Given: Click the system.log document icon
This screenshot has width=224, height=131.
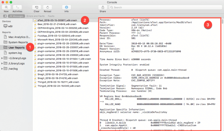Looking at the screenshot, I should (x=5, y=53).
